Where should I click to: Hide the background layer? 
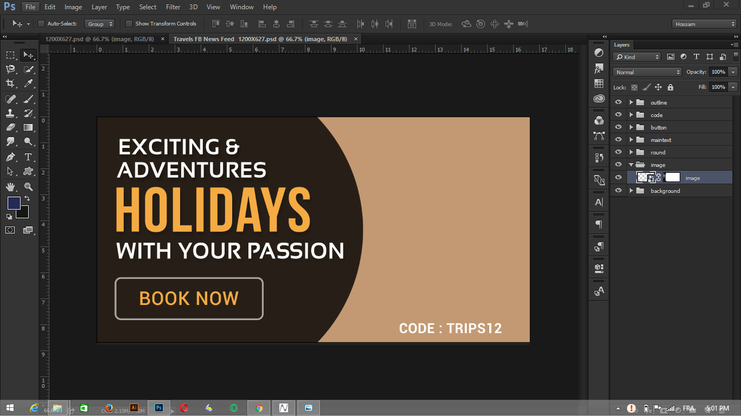618,191
